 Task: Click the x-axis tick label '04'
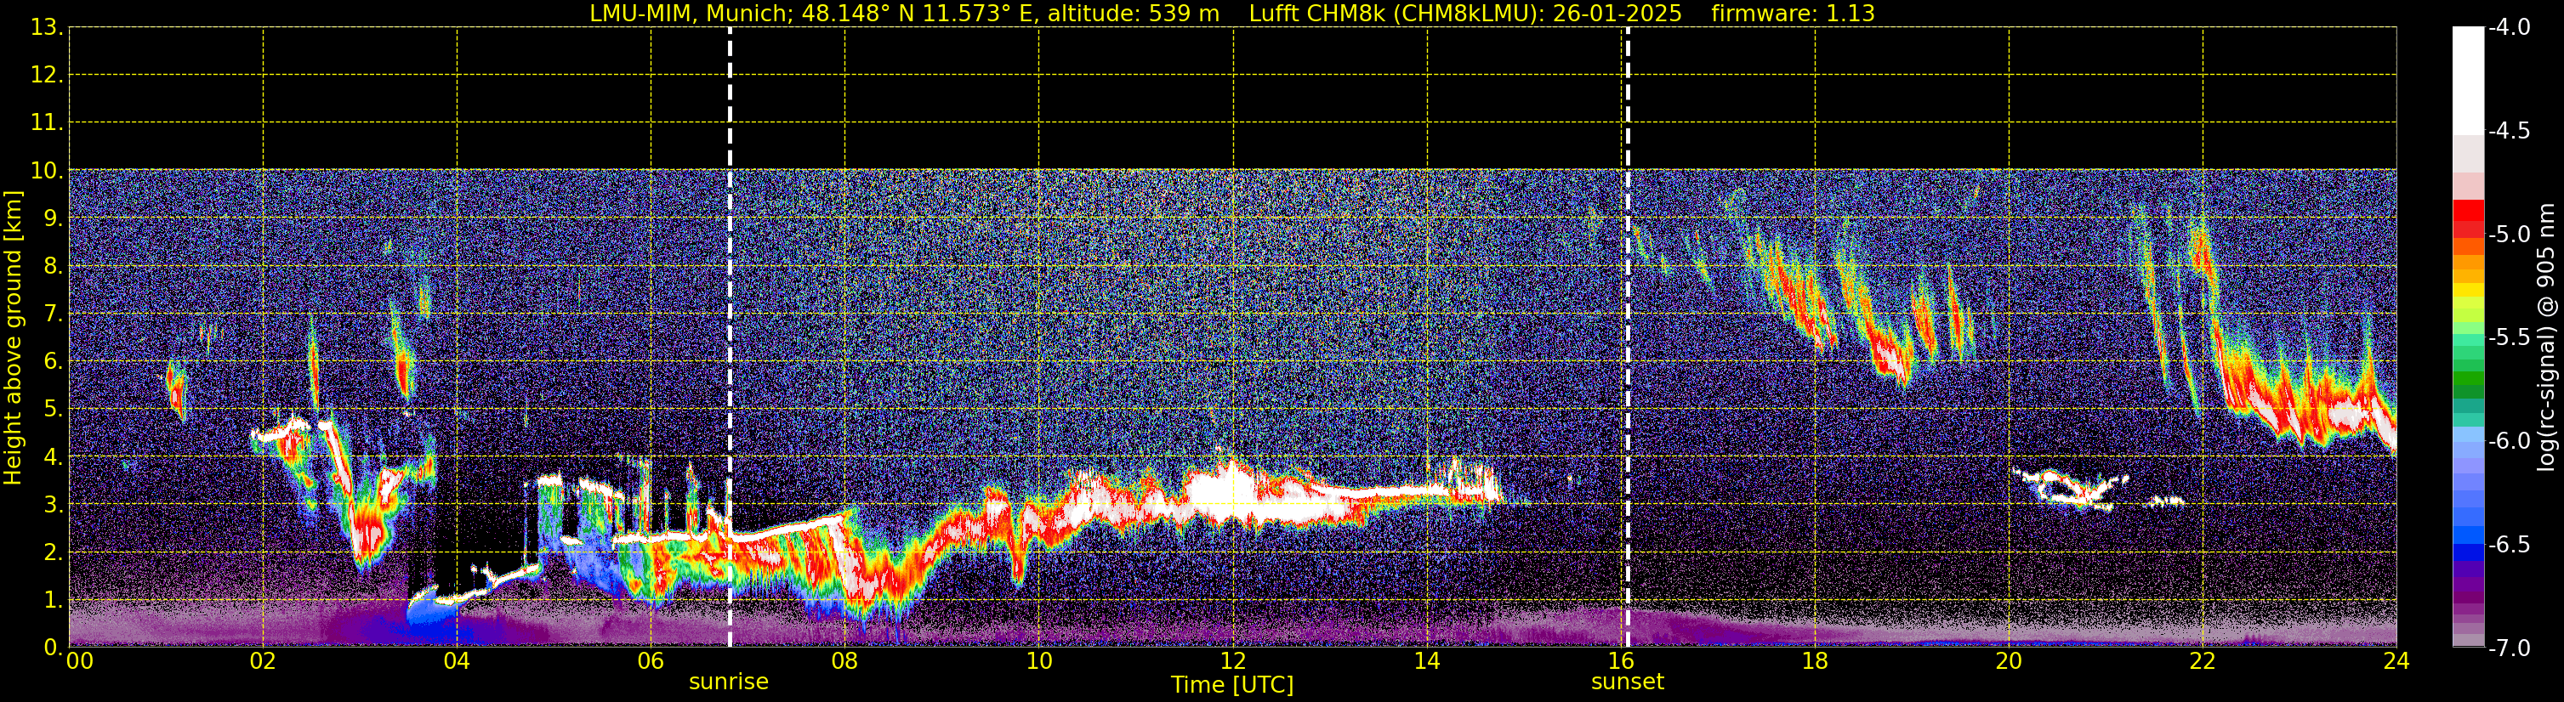coord(457,661)
